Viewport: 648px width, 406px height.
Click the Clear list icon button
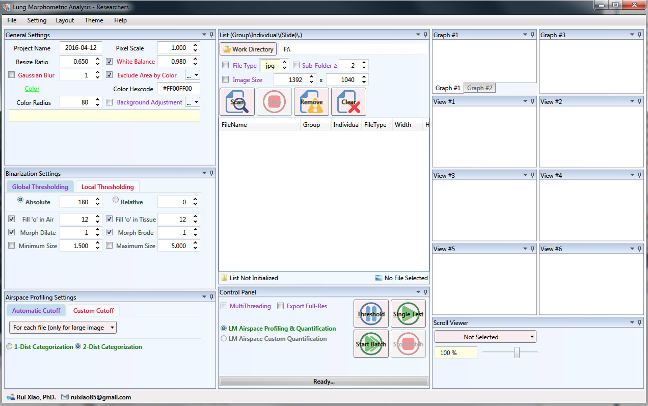(x=348, y=102)
